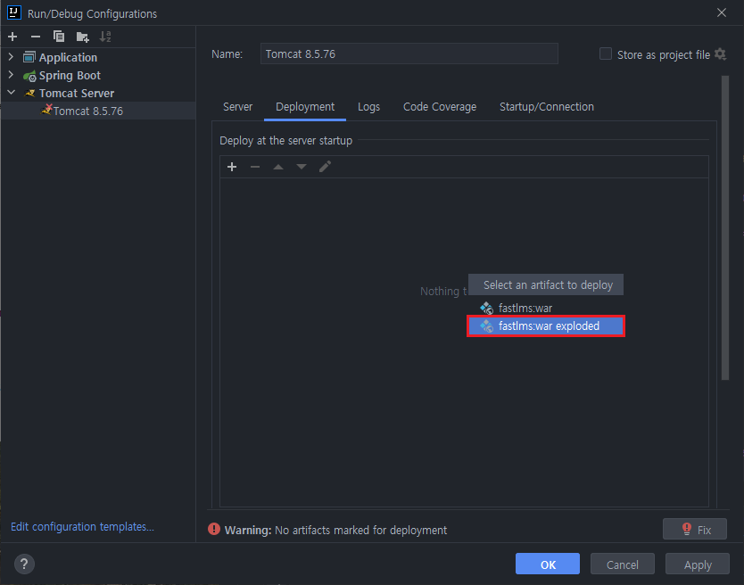Expand the Spring Boot node
This screenshot has width=744, height=585.
[x=12, y=75]
